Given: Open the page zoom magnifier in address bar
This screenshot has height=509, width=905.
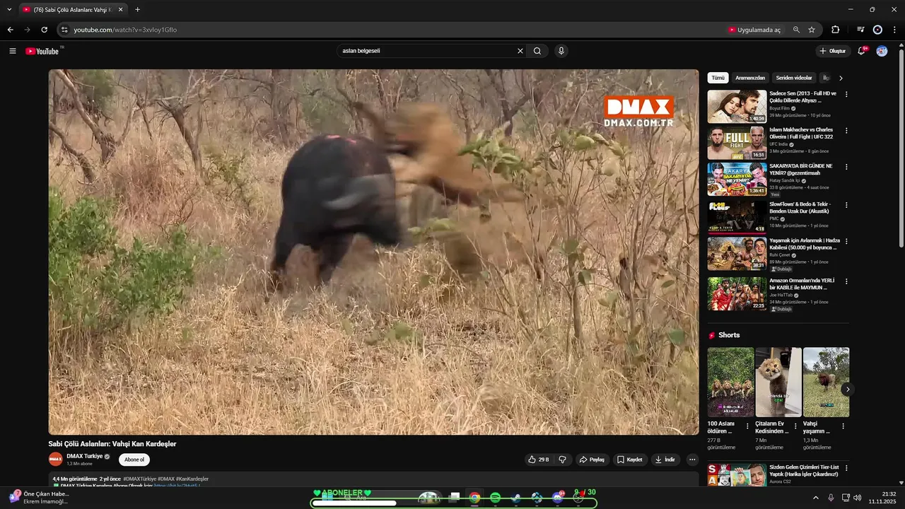Looking at the screenshot, I should tap(796, 30).
